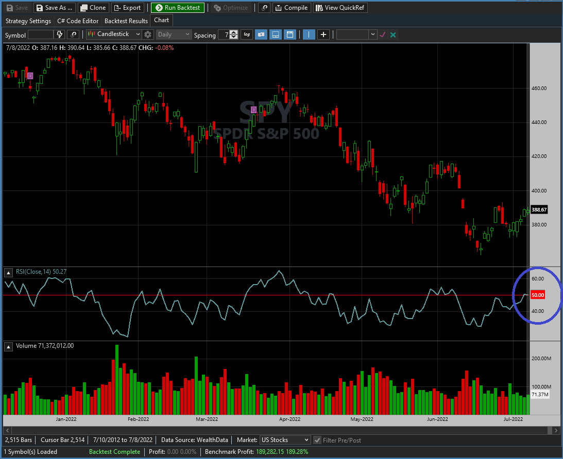Toggle log scale button
Viewport: 563px width, 459px height.
pyautogui.click(x=247, y=34)
